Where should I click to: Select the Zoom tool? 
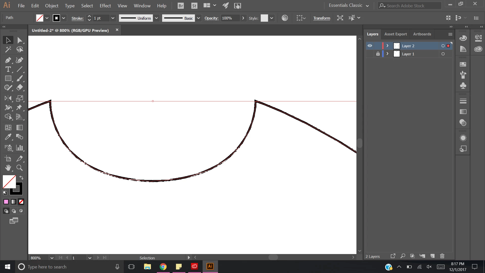(x=19, y=168)
